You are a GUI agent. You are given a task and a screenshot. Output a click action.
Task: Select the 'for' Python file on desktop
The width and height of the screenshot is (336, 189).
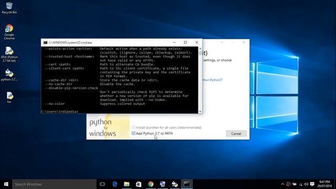(9, 98)
